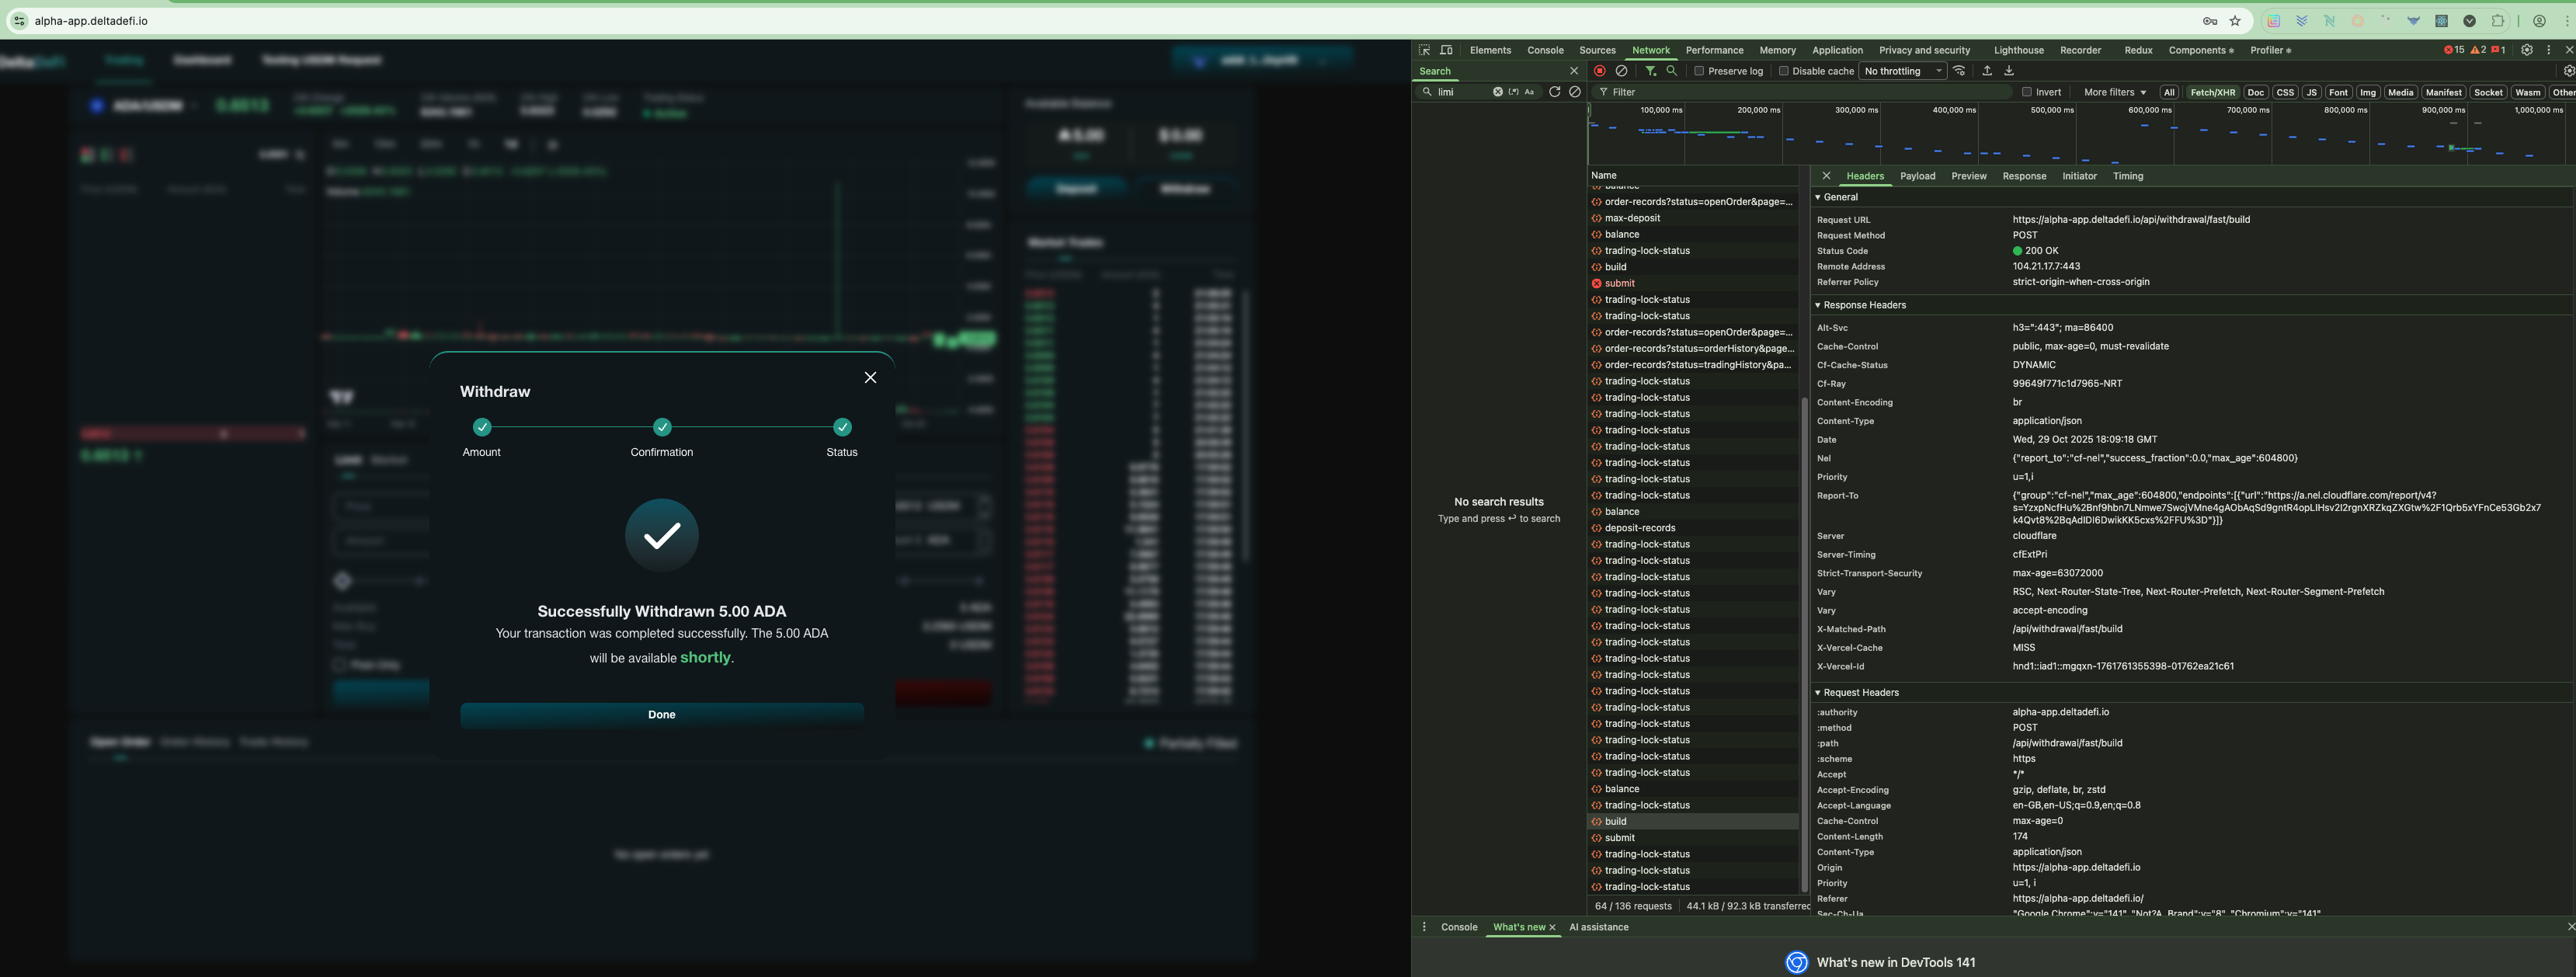Enable Preserve log checkbox

[1699, 71]
